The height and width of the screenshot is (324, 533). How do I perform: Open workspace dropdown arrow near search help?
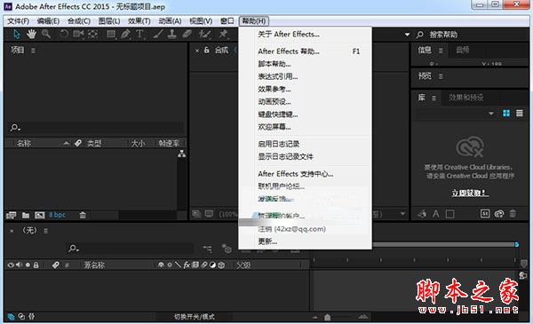(x=407, y=35)
